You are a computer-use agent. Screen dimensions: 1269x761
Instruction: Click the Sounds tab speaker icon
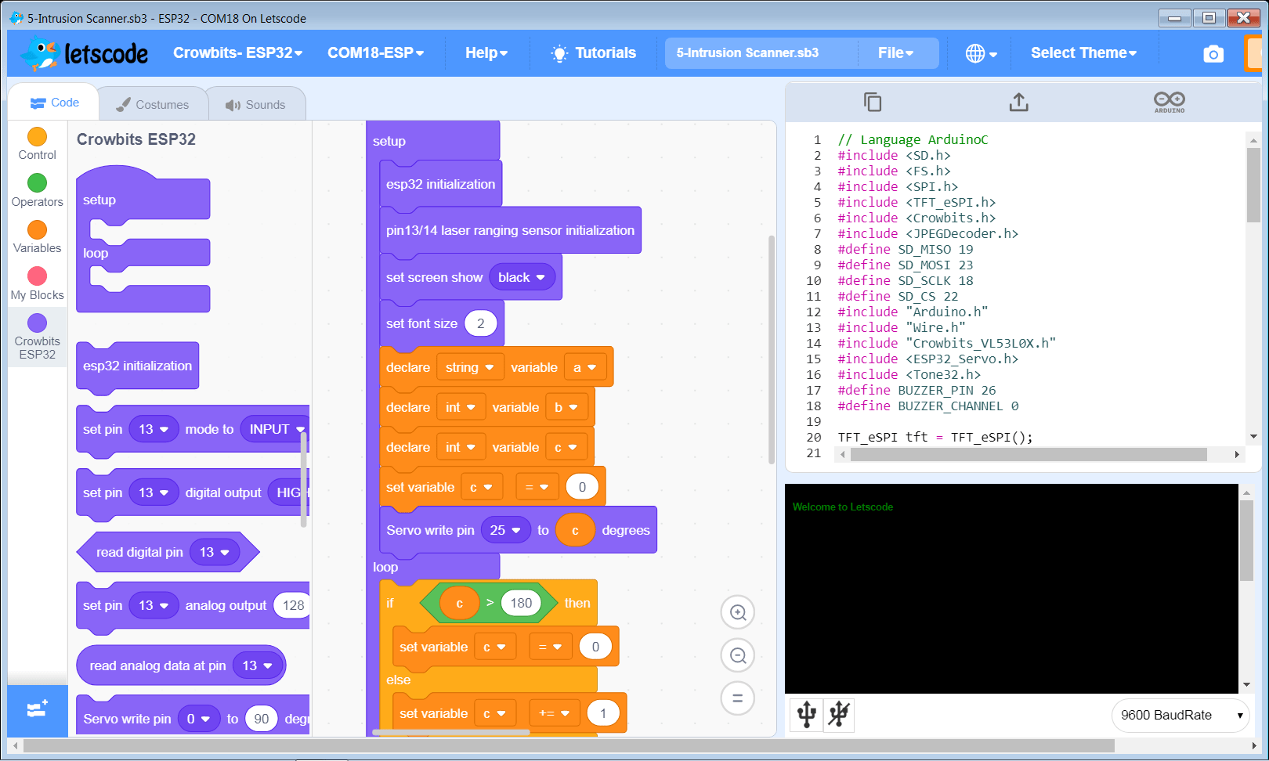(233, 105)
